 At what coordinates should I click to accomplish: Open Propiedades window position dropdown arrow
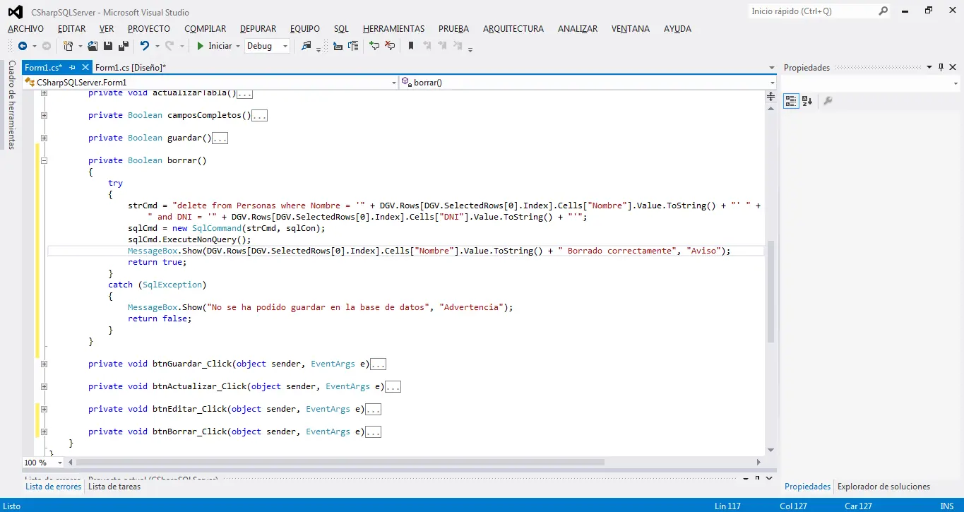[929, 68]
